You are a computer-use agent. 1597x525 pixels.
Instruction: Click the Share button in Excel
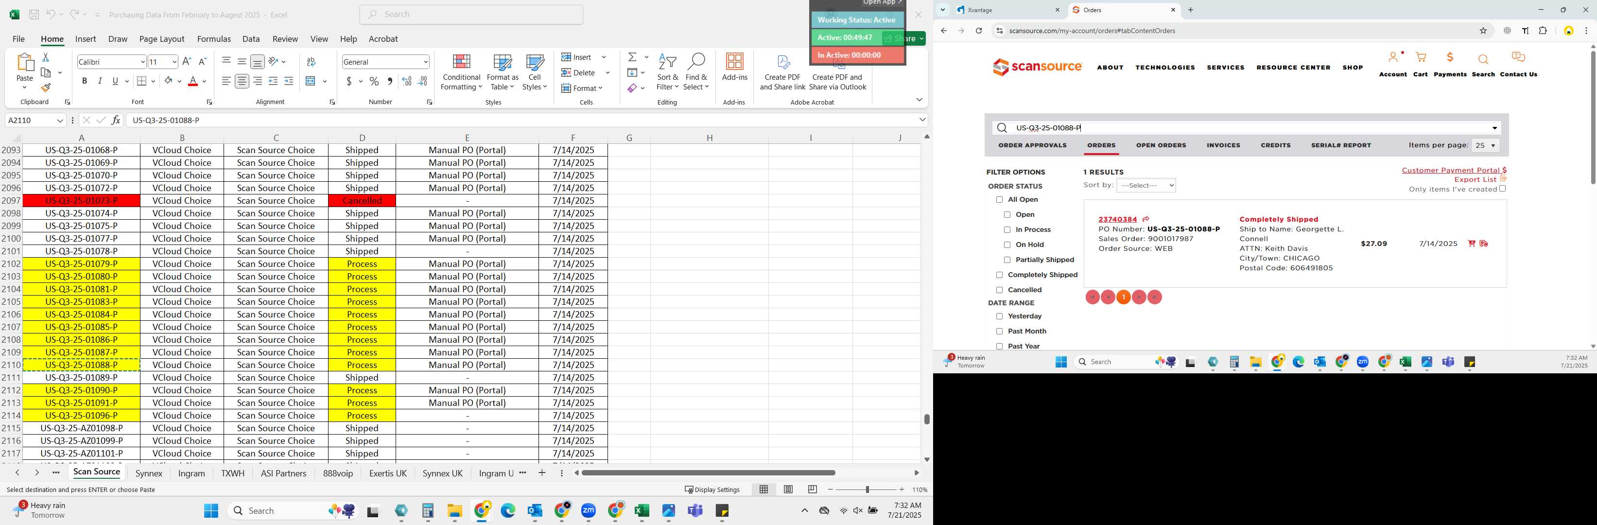904,38
